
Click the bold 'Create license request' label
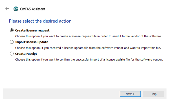coord(32,30)
